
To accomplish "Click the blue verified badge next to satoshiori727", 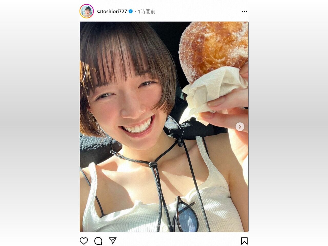I will point(130,11).
